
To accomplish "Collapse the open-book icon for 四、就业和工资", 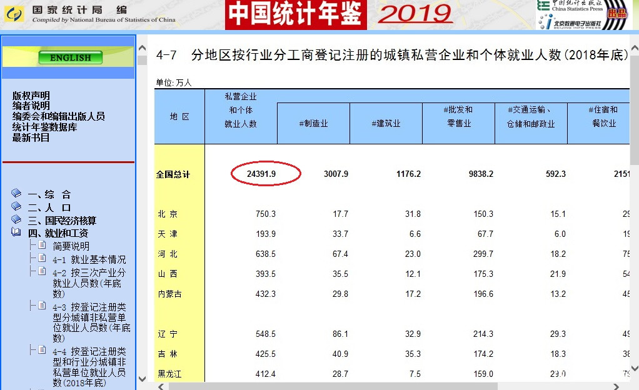I will click(x=16, y=232).
